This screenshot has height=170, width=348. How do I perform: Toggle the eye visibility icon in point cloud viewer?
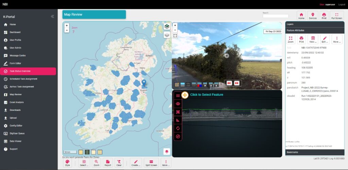point(177,104)
